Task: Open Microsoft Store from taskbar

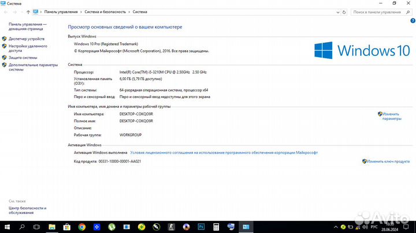Action: (66, 227)
